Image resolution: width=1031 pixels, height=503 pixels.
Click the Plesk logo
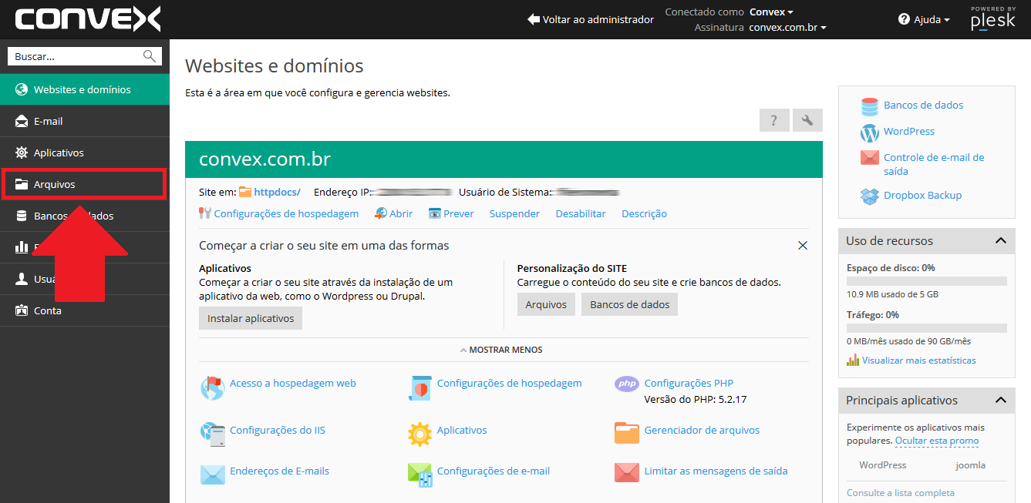(992, 19)
